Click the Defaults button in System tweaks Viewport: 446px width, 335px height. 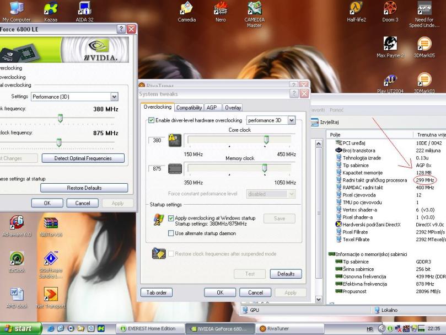(x=286, y=274)
